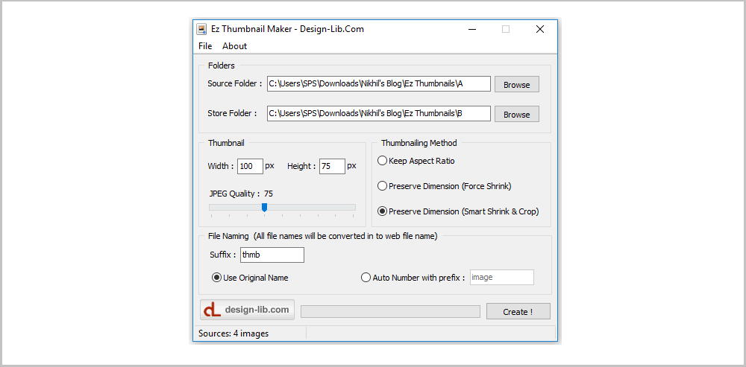This screenshot has height=367, width=746.
Task: Open the File menu
Action: pos(205,46)
